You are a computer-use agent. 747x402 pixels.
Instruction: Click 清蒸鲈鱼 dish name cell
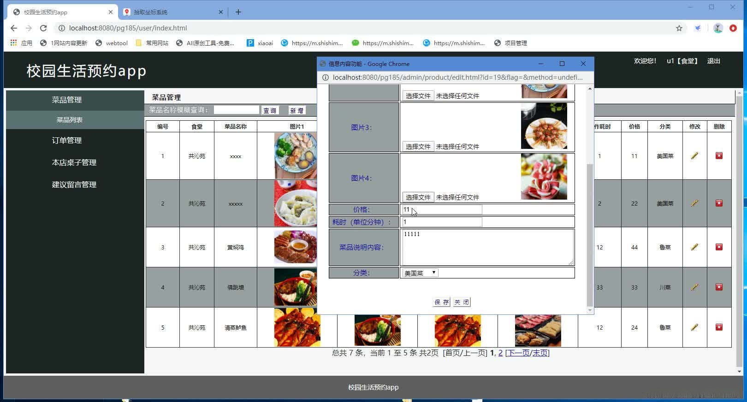tap(236, 327)
